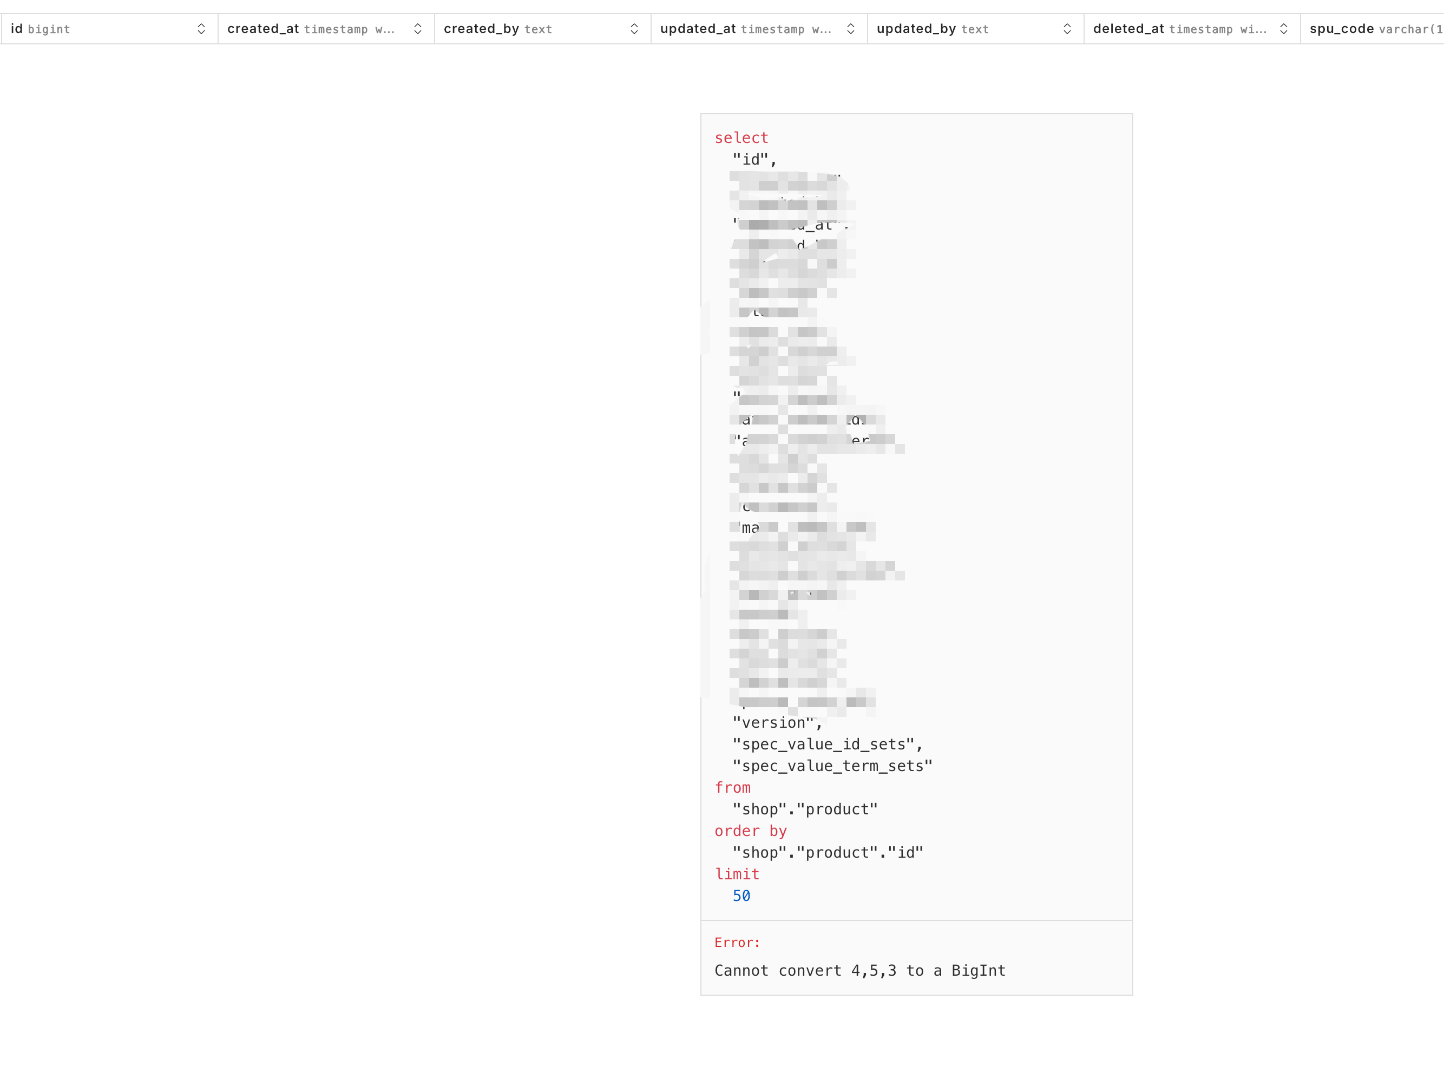Click the select keyword in the SQL panel
Screen dimensions: 1444x1071
click(741, 138)
